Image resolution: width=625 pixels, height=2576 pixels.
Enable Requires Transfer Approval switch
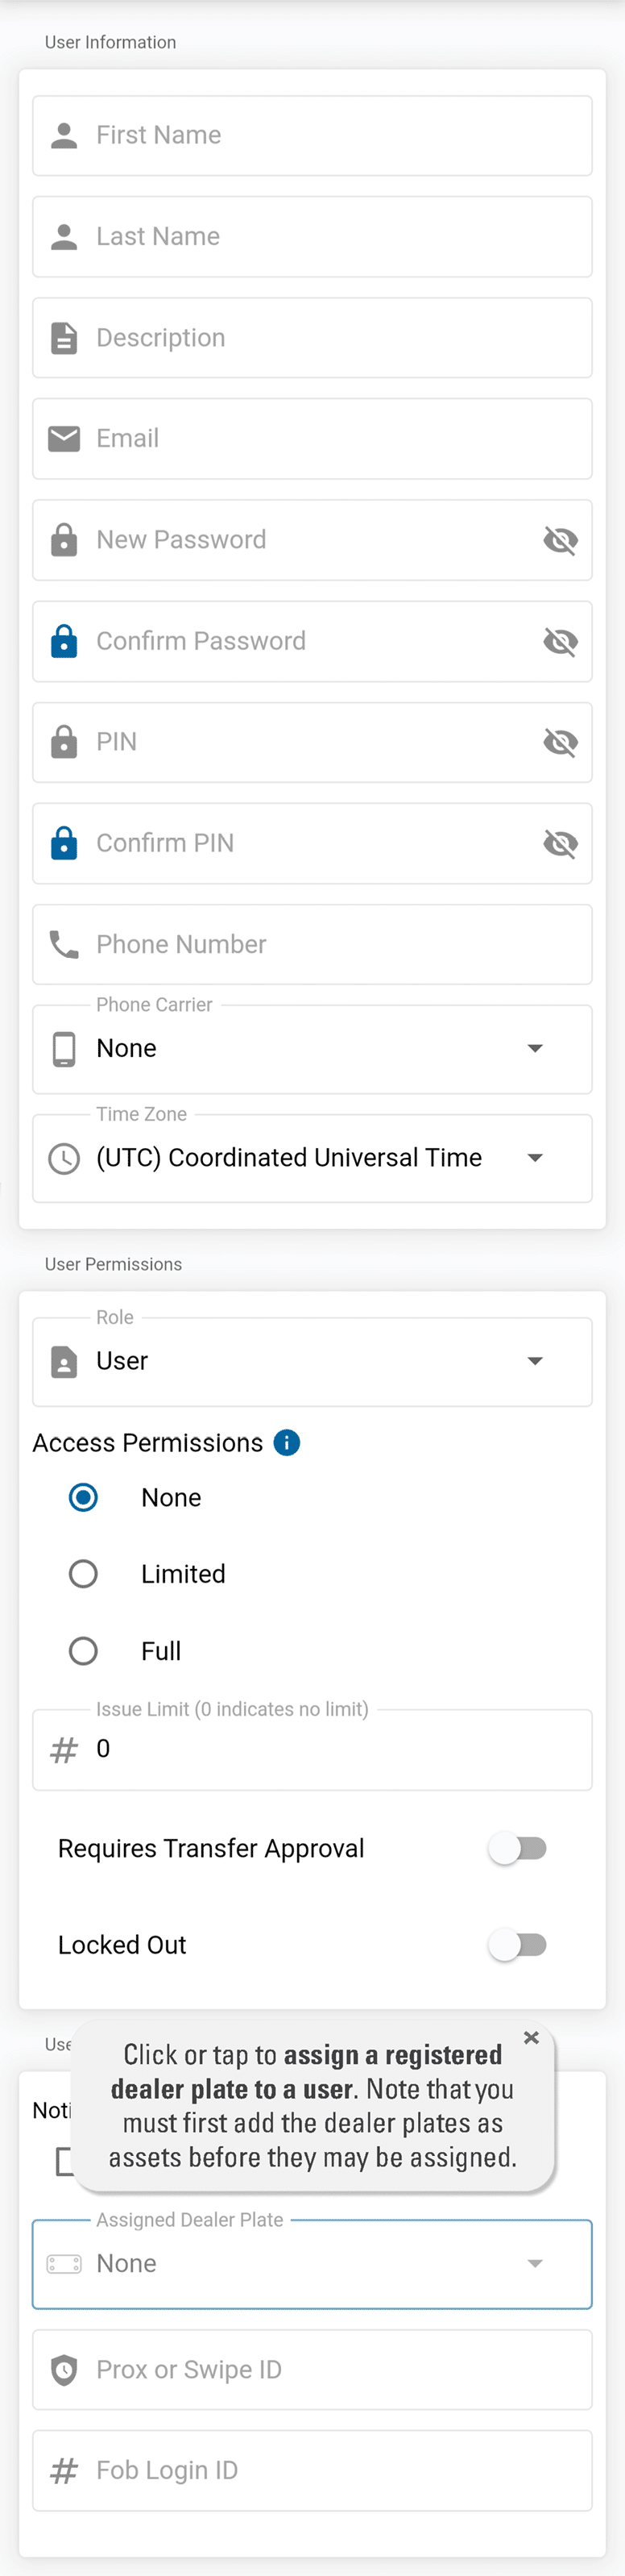(517, 1848)
